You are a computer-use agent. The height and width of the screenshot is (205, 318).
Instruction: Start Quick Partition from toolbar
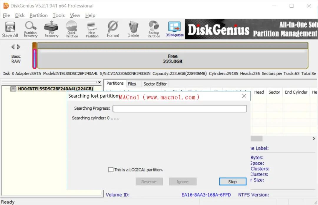pos(72,29)
